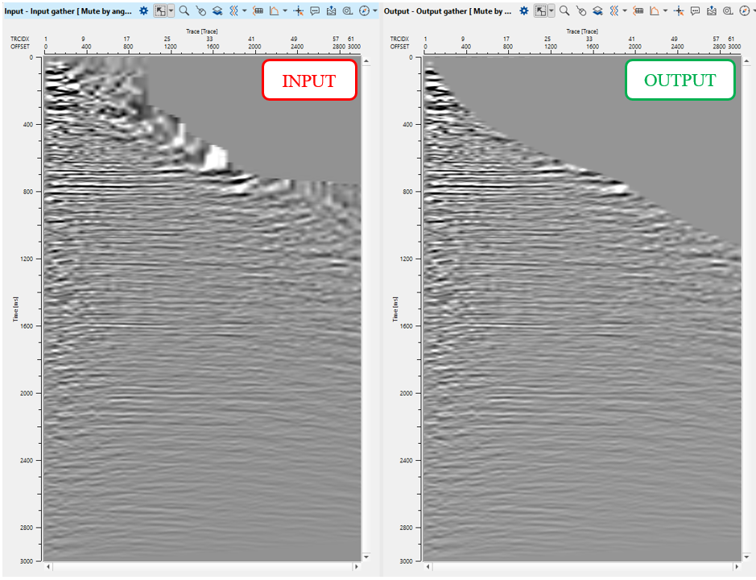Click the layers icon in Output gather toolbar
The width and height of the screenshot is (756, 580).
(597, 11)
